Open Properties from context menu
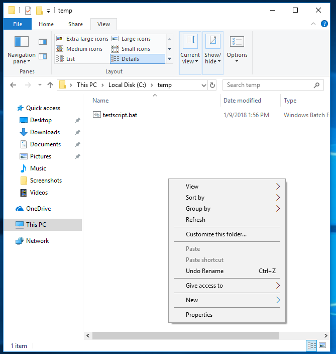 [199, 315]
